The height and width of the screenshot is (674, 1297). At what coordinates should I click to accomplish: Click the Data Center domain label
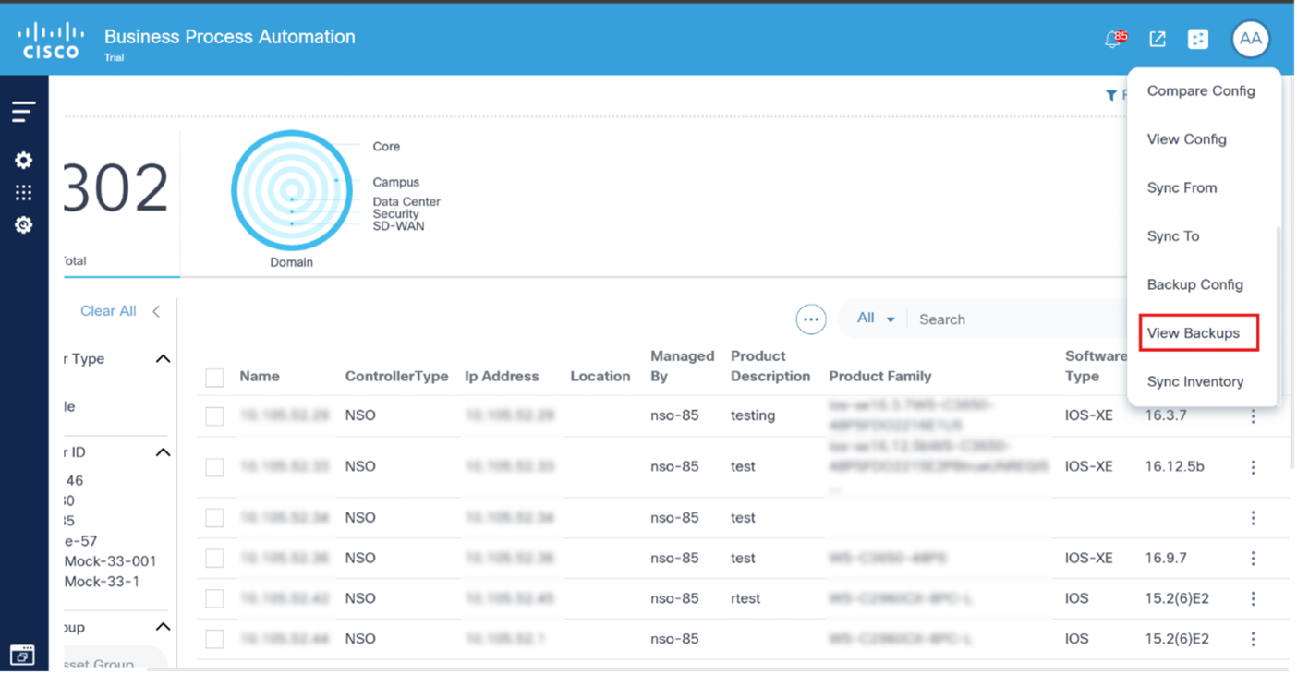406,201
